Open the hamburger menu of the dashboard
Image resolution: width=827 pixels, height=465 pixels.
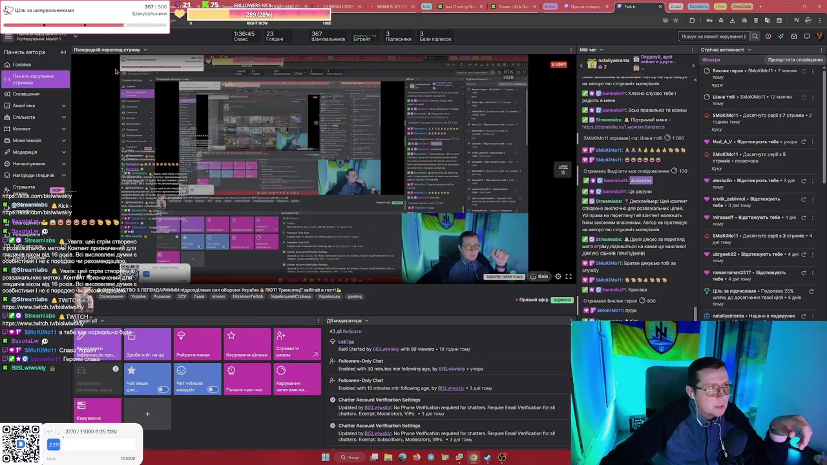[x=8, y=37]
